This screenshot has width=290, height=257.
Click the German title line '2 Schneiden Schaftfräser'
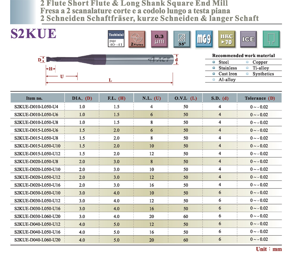point(149,18)
